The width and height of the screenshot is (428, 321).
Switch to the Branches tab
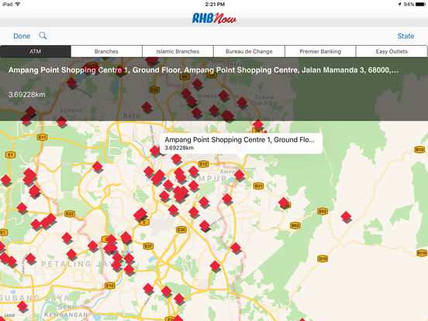(x=106, y=51)
